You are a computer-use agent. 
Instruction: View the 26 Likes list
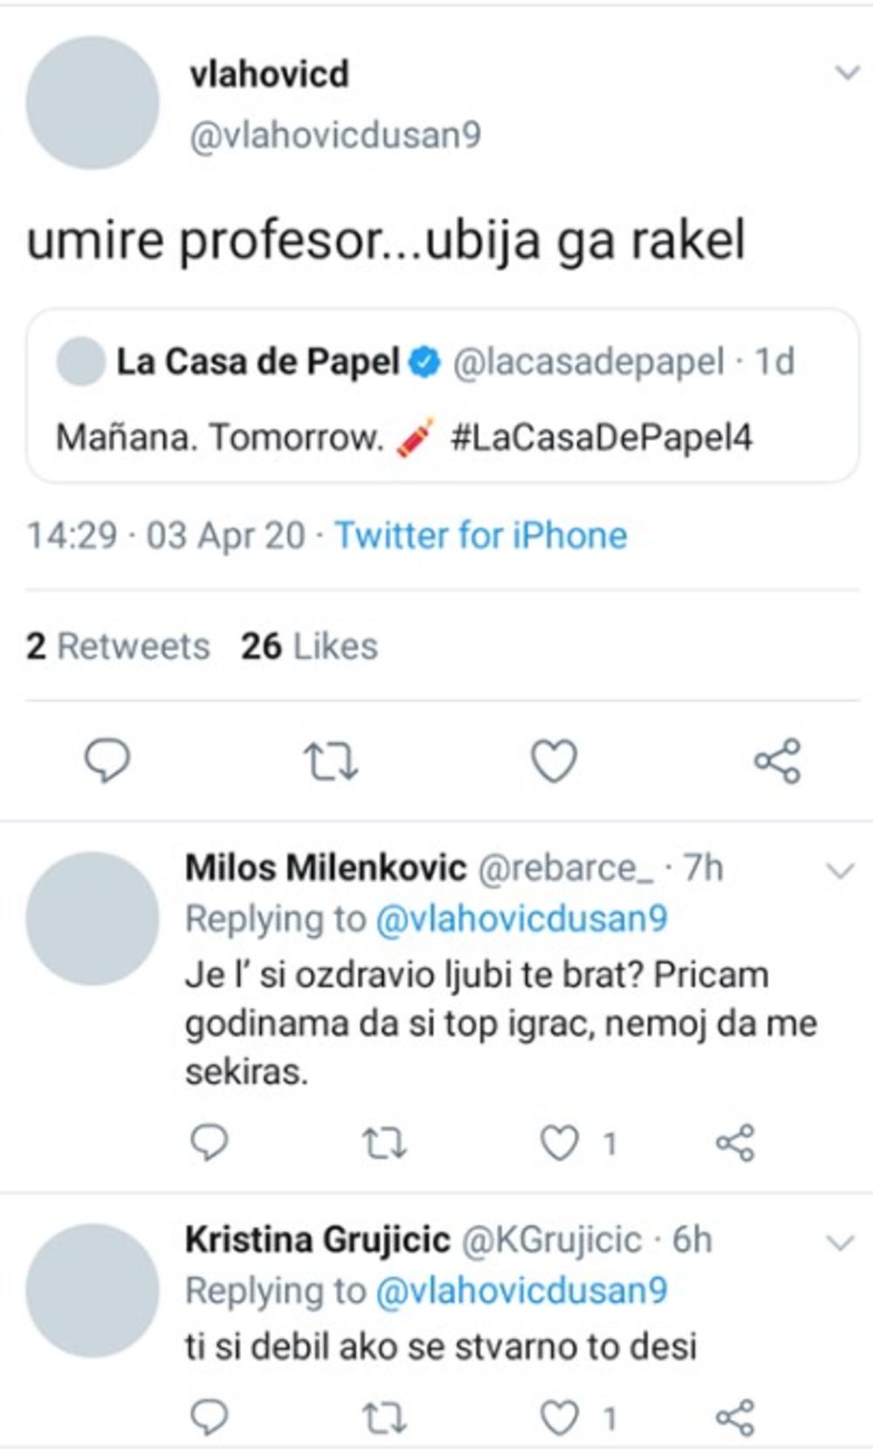[x=309, y=646]
